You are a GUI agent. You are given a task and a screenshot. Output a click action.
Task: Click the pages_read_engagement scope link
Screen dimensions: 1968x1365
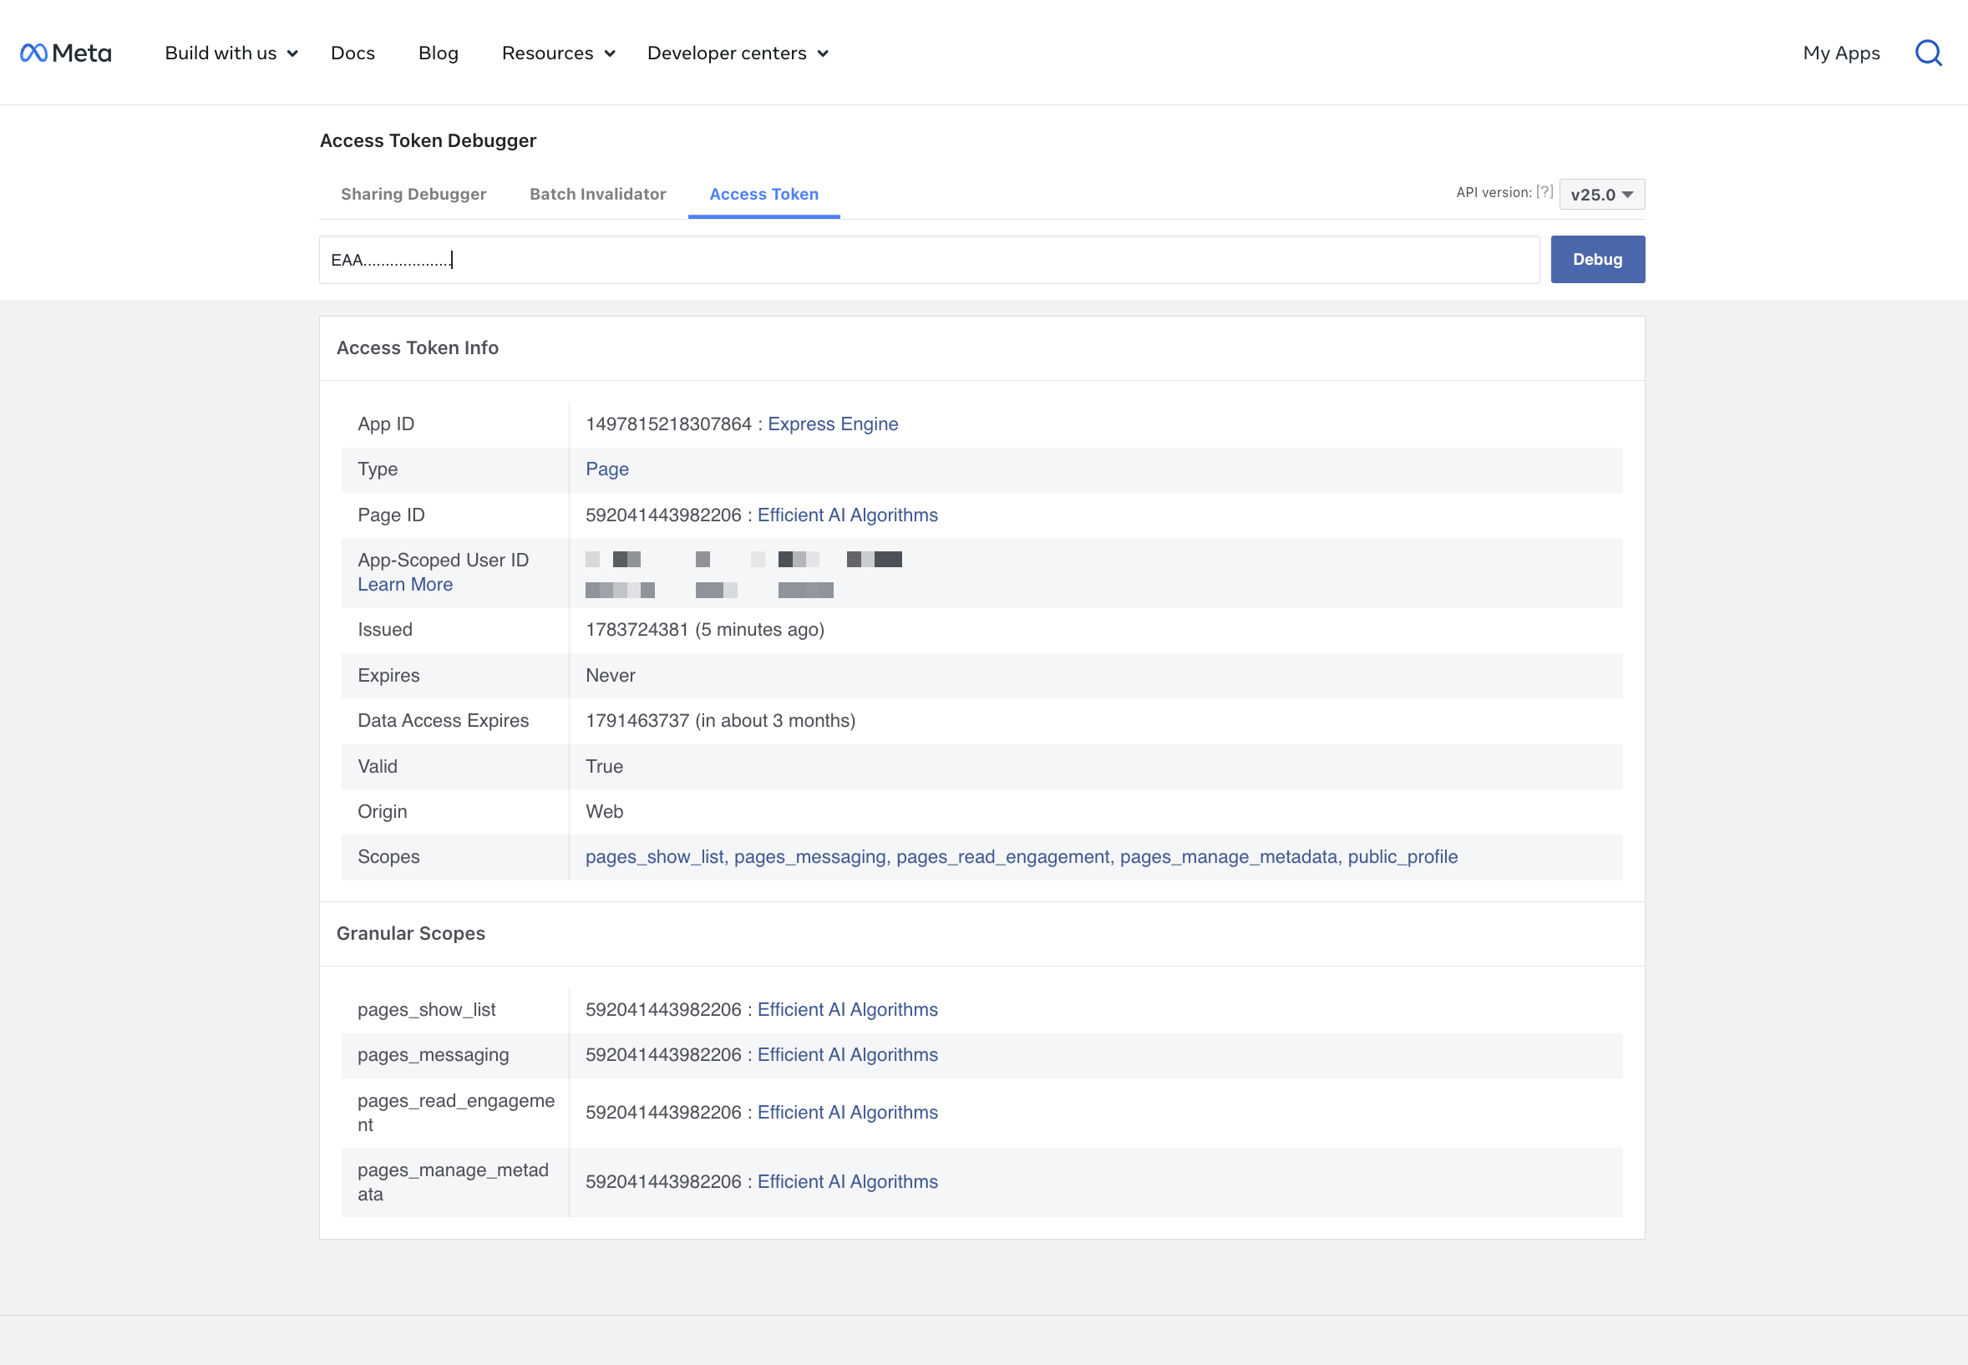1002,857
